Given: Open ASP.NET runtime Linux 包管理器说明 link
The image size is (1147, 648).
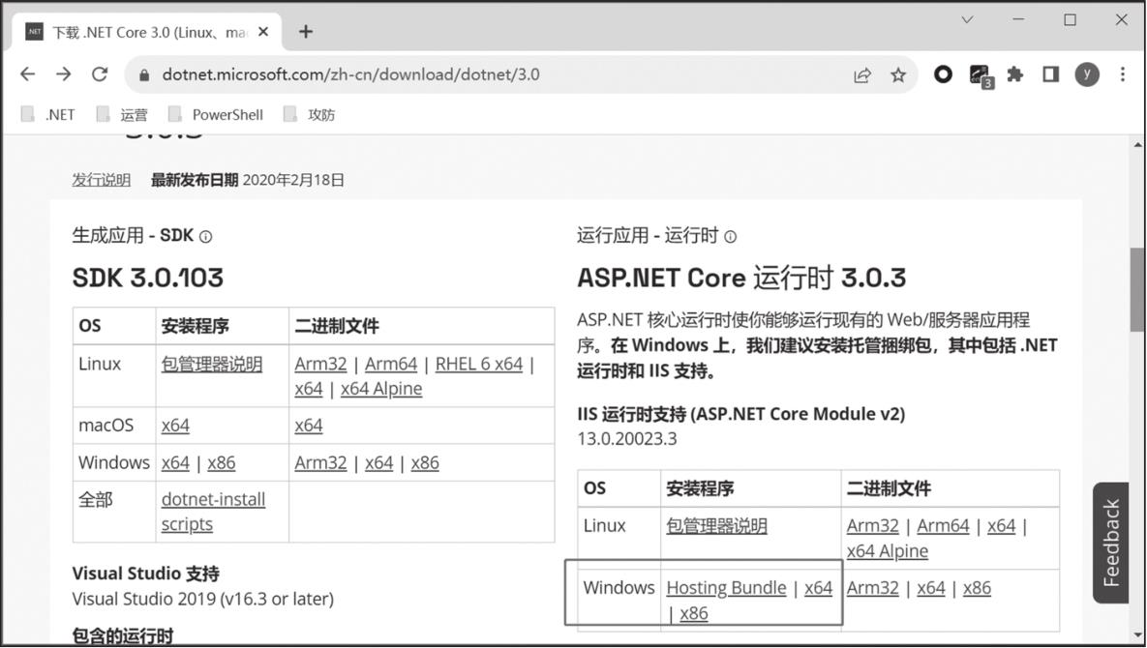Looking at the screenshot, I should (x=717, y=525).
